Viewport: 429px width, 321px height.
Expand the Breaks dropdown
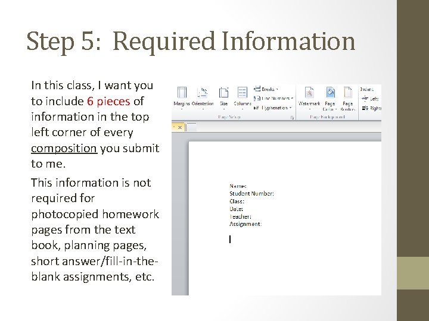point(266,89)
